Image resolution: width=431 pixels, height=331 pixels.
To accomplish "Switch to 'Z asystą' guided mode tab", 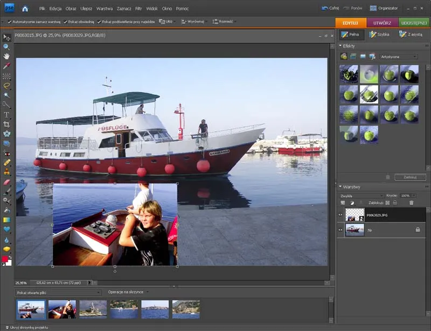I will (x=411, y=35).
